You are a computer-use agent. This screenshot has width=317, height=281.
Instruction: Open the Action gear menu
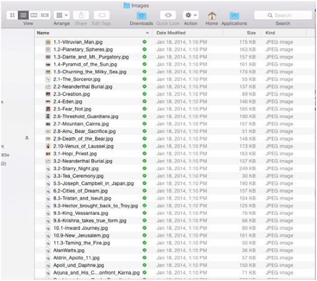(191, 15)
